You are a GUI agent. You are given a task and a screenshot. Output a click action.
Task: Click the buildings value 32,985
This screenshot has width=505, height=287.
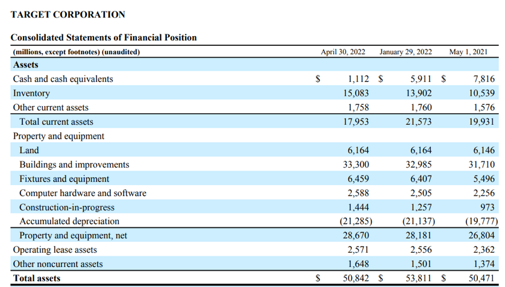coord(419,165)
